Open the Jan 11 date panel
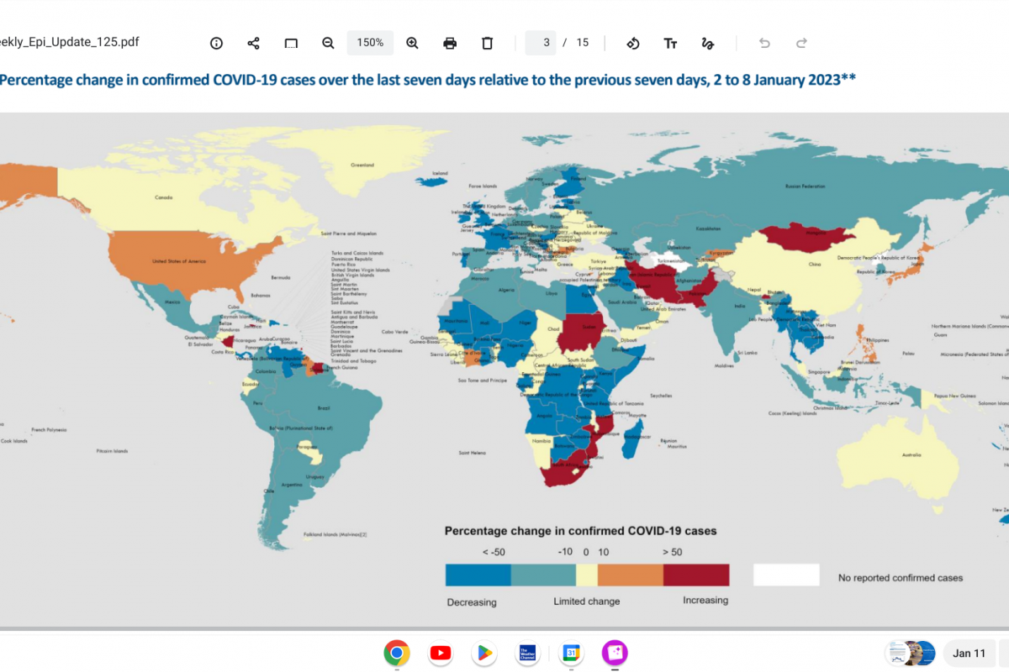 coord(969,653)
